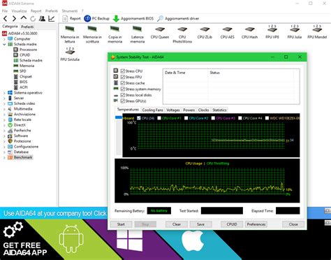Image resolution: width=331 pixels, height=260 pixels.
Task: Toggle the Stress local disks checkbox
Action: pyautogui.click(x=123, y=95)
